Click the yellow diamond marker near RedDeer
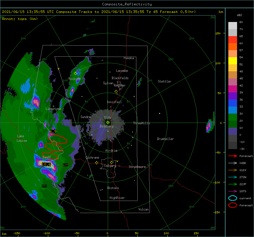The height and width of the screenshot is (237, 254). [116, 92]
